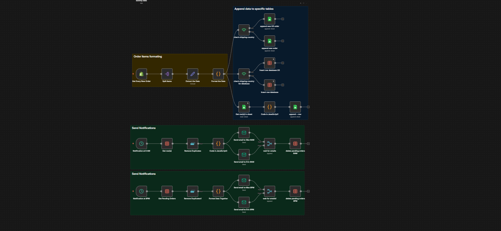Click the "Order items formating" sticky note title
Screen dimensions: 501x231
pos(148,57)
